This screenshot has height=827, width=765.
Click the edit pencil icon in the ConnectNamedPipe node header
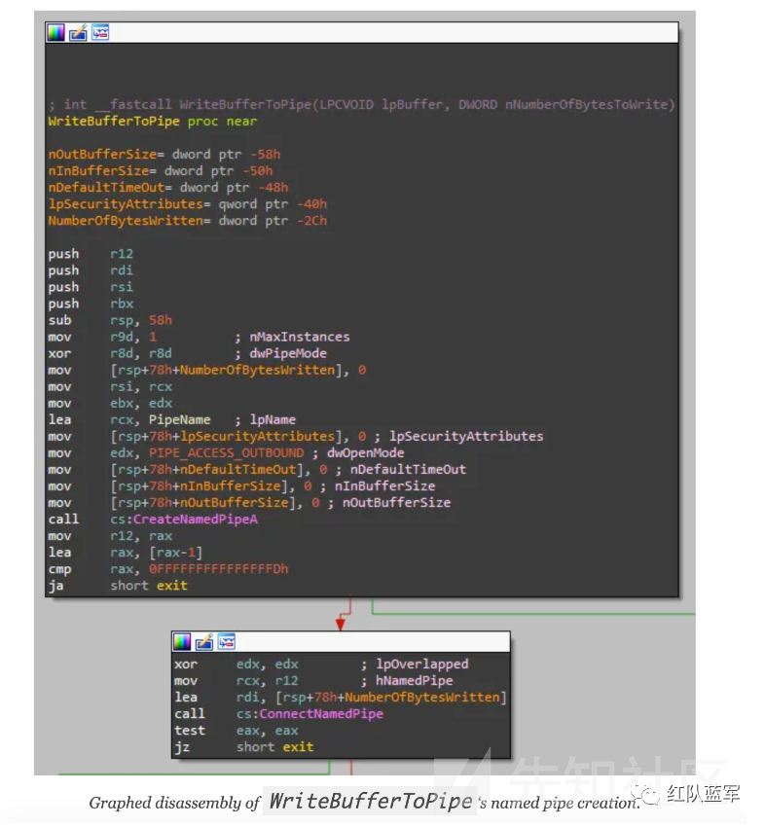click(x=204, y=642)
